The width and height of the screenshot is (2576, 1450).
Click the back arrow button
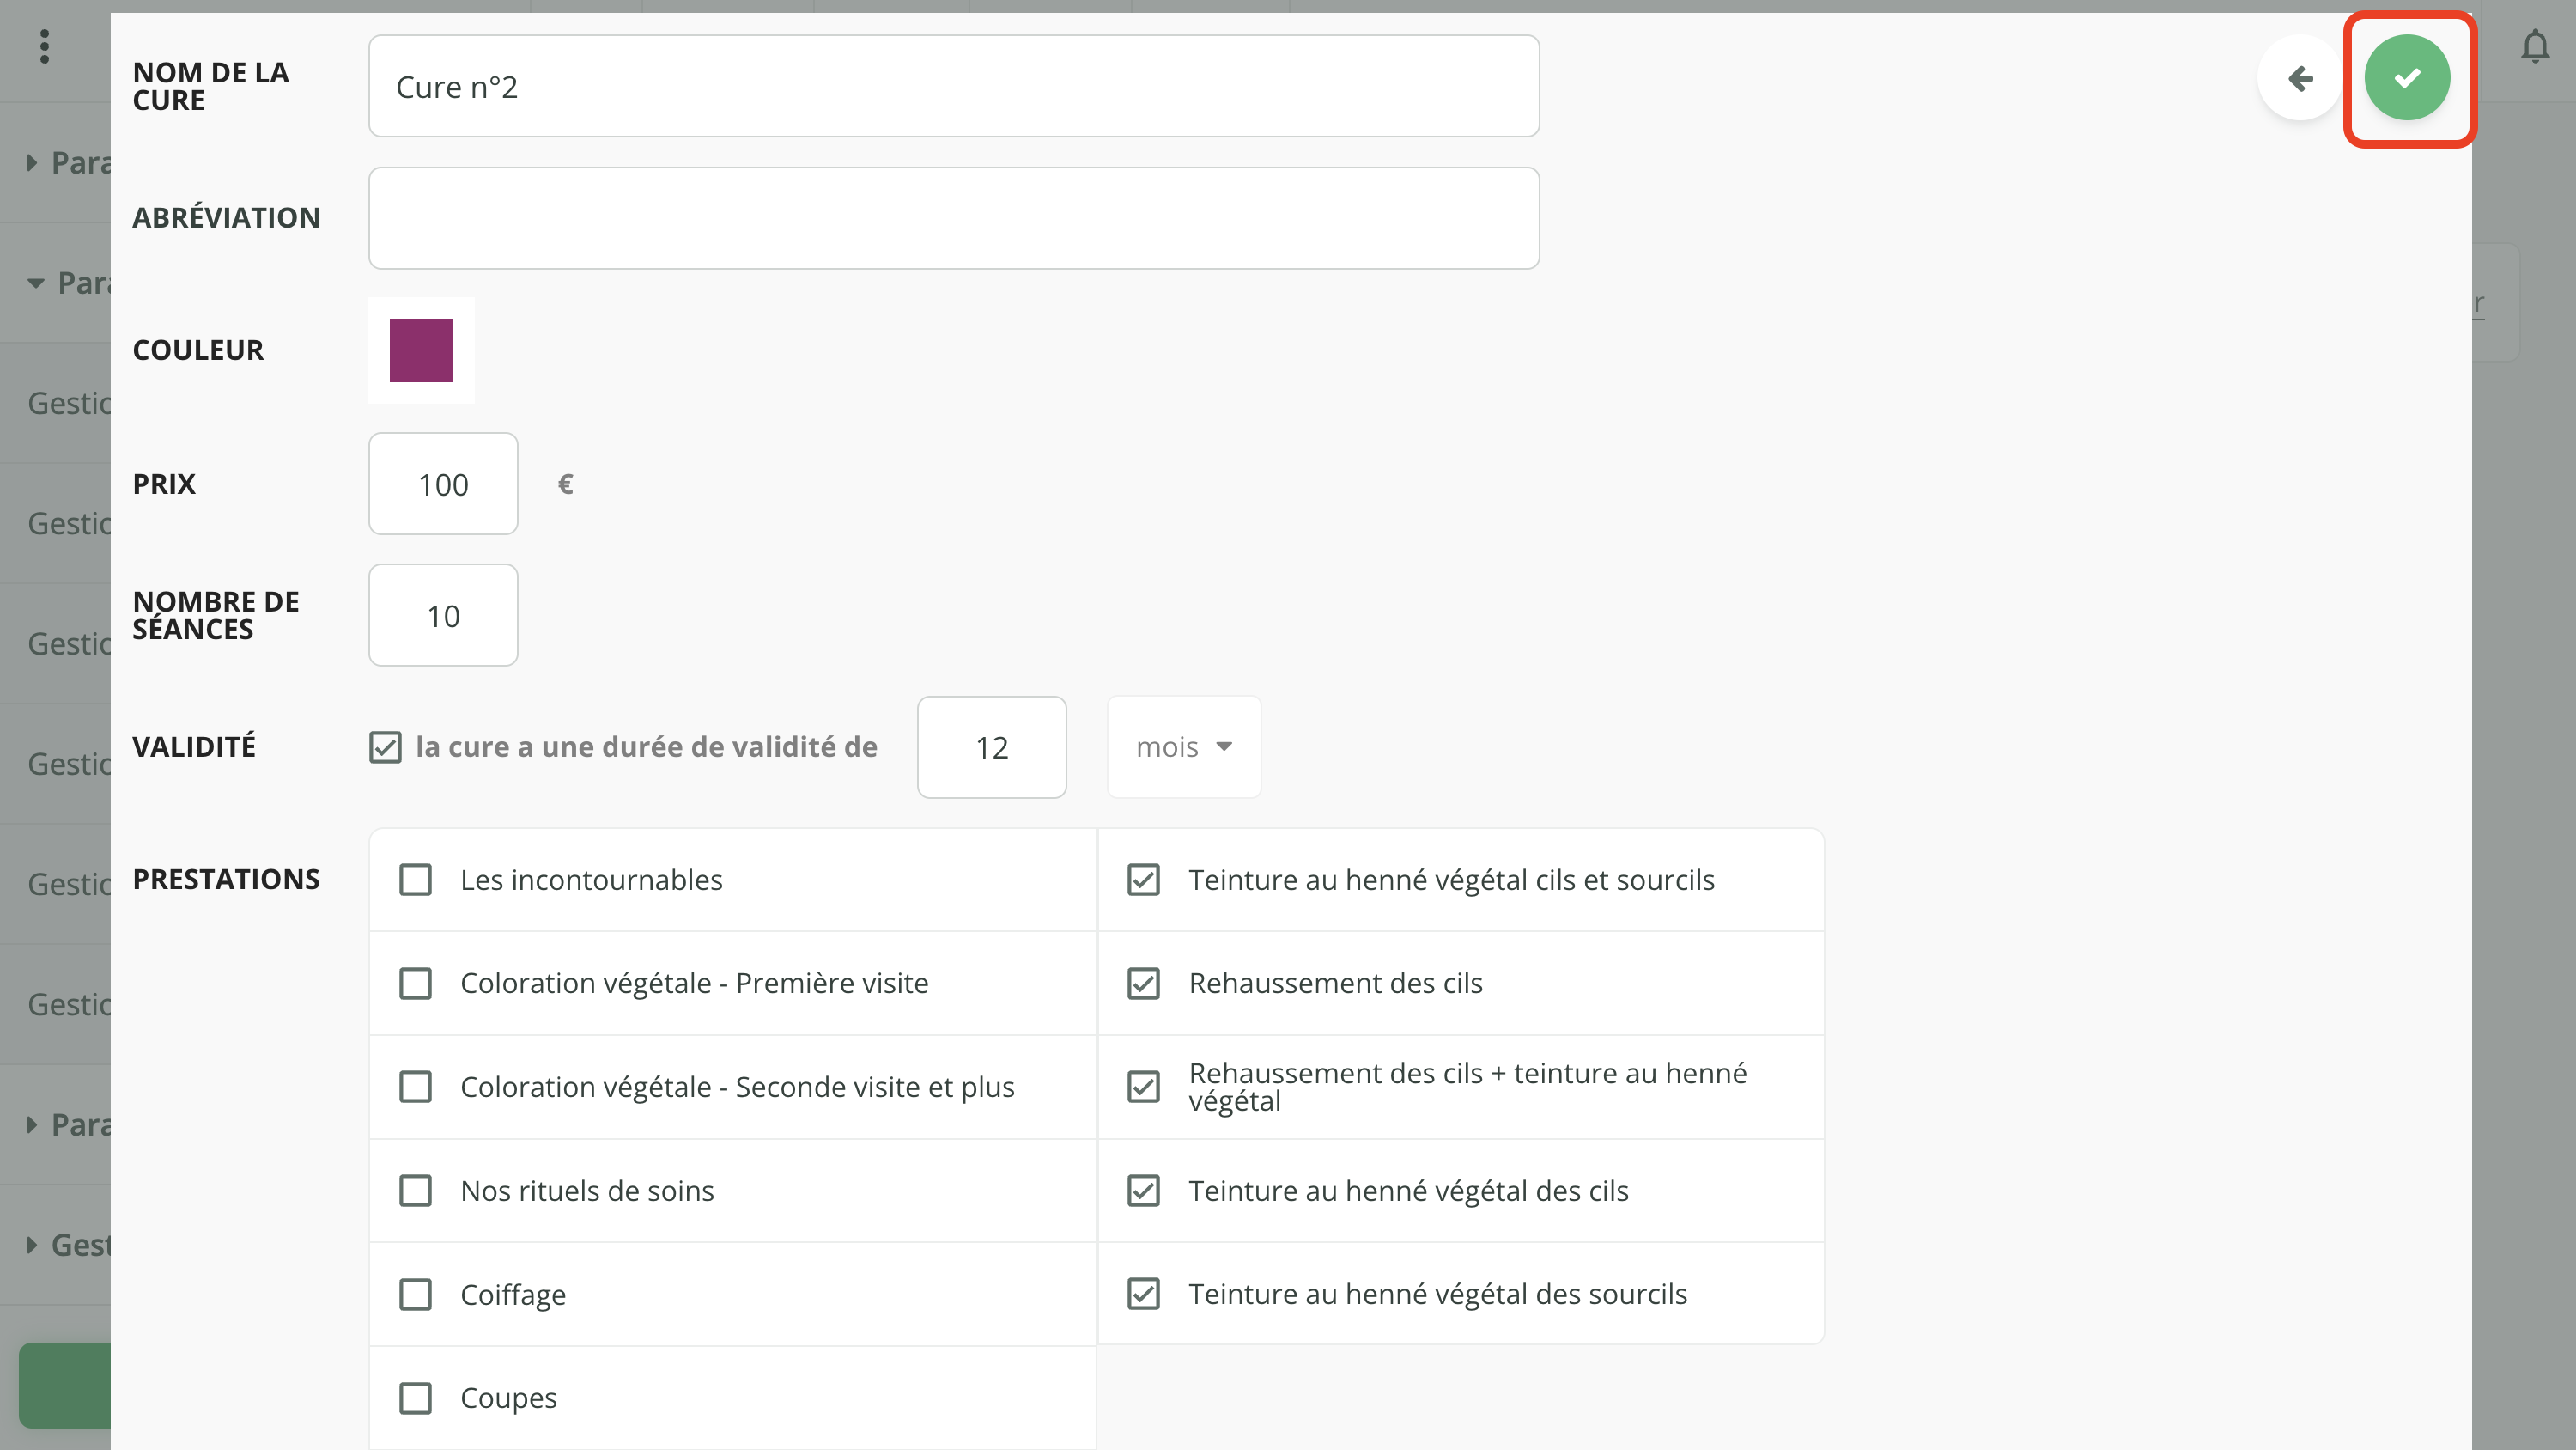pos(2300,78)
